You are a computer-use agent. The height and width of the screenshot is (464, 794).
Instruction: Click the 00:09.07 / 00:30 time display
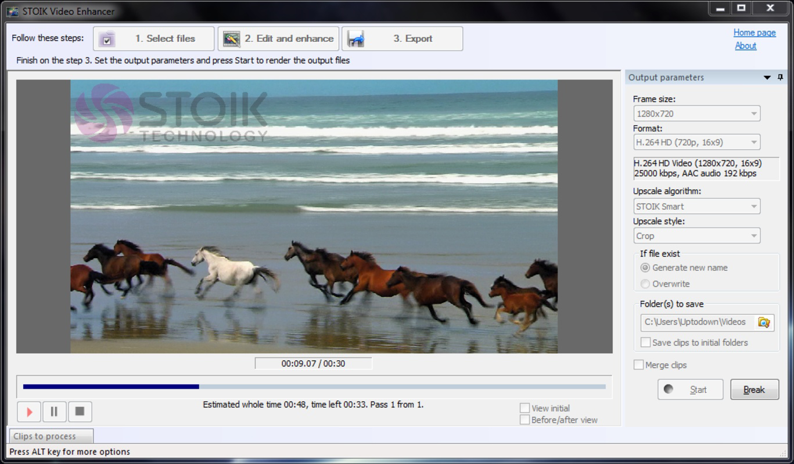[314, 364]
